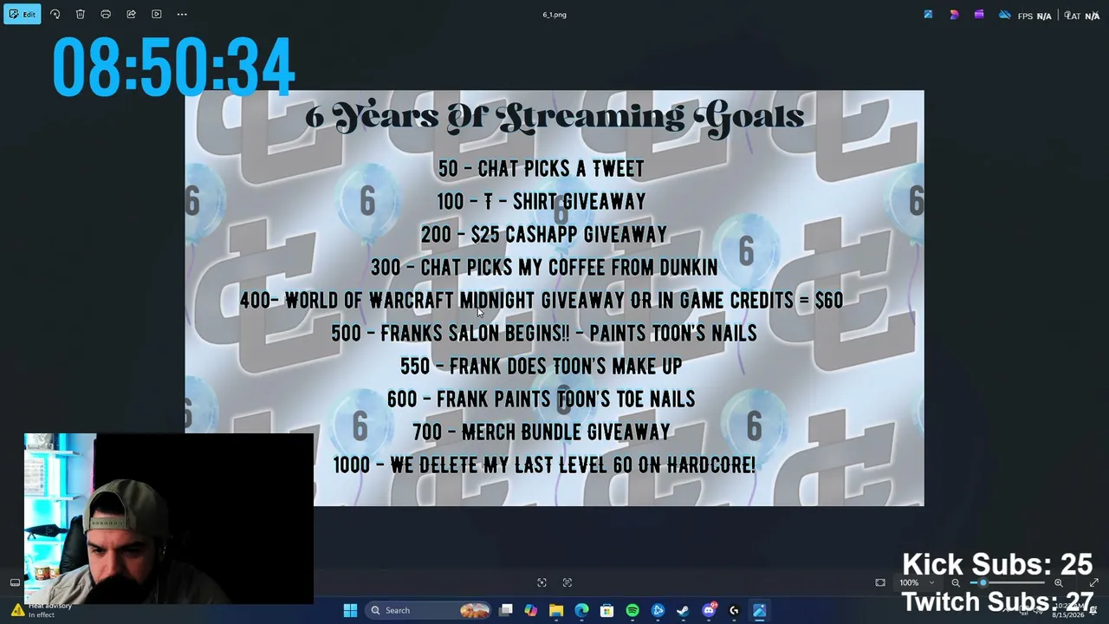Screen dimensions: 1109x624
Task: Launch Copilot from the taskbar
Action: [x=531, y=610]
